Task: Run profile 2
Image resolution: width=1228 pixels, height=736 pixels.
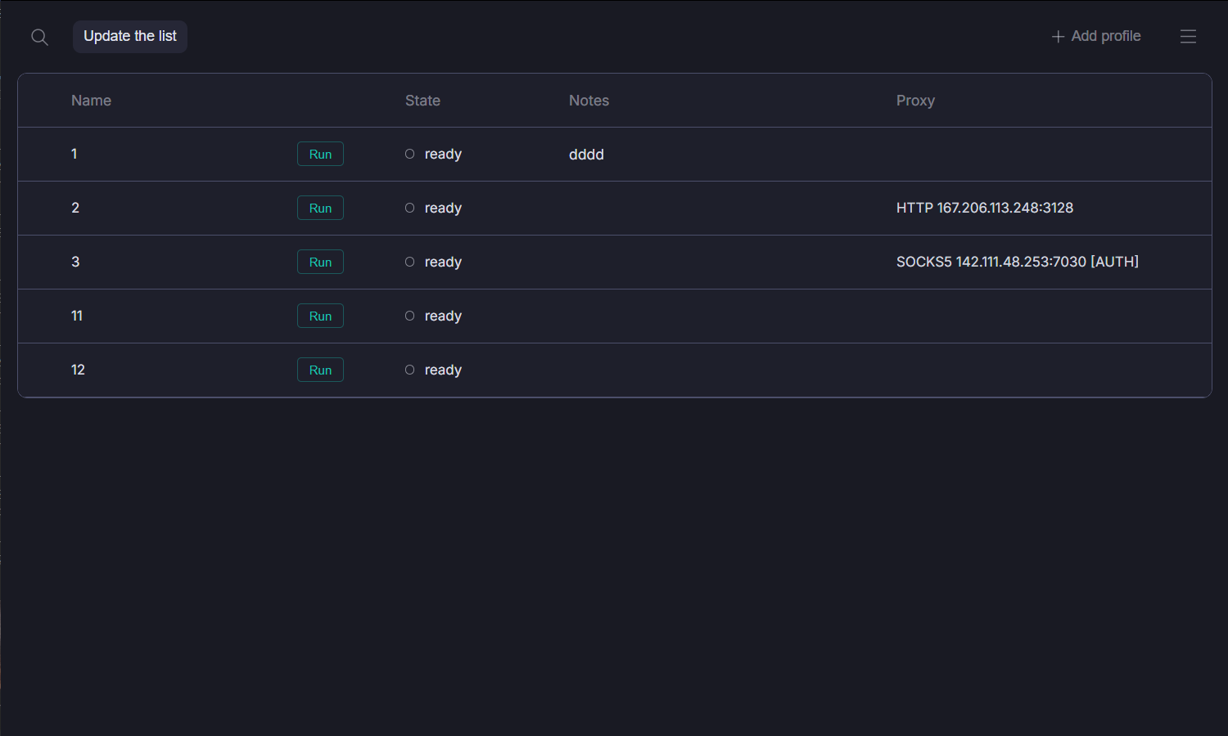Action: [320, 209]
